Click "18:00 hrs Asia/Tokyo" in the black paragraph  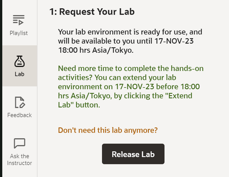pyautogui.click(x=95, y=50)
